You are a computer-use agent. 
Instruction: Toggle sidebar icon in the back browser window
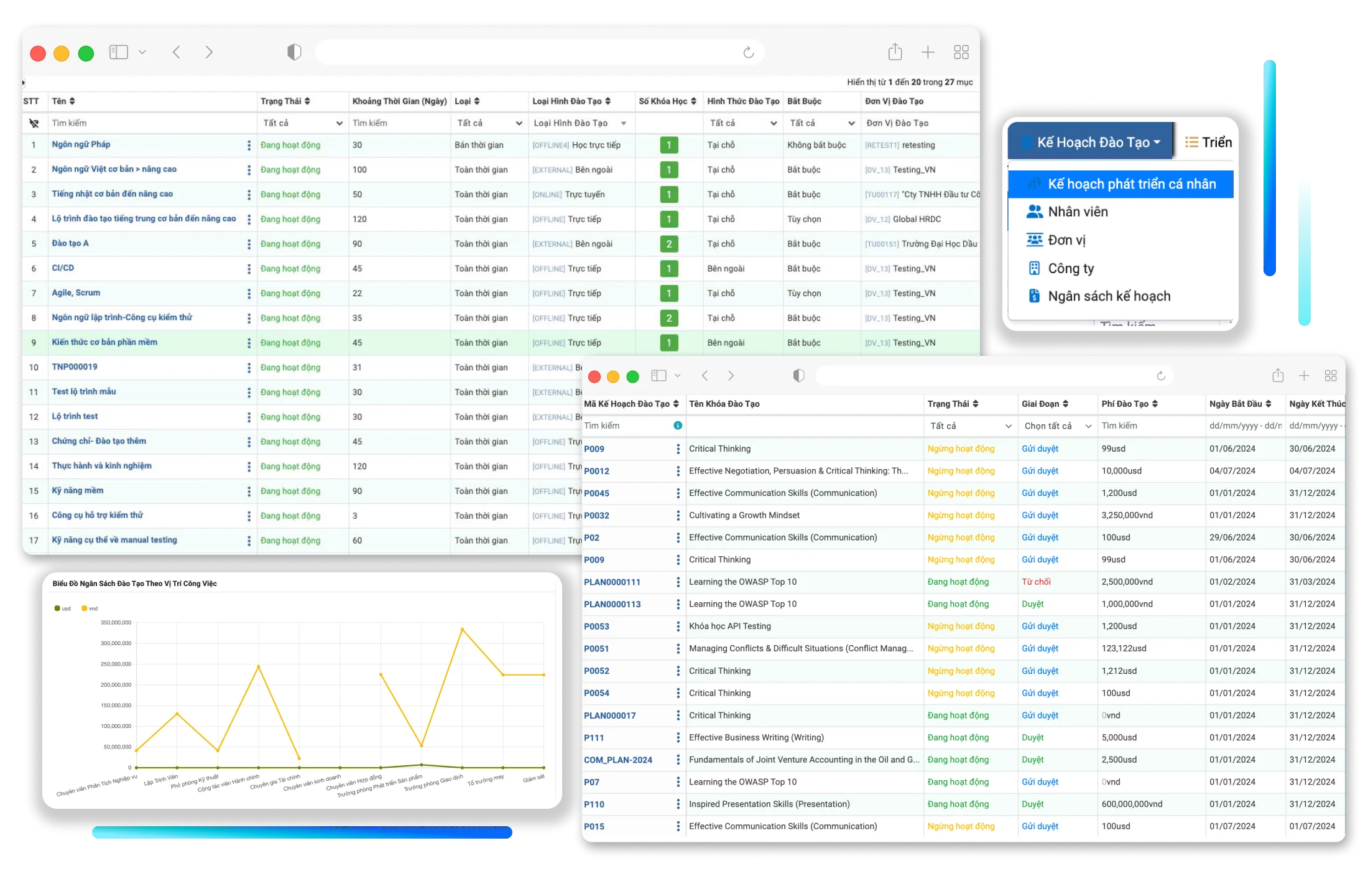point(118,52)
